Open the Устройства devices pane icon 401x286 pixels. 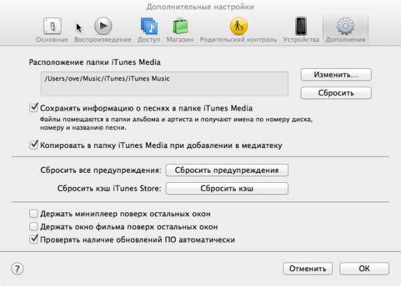pyautogui.click(x=301, y=26)
